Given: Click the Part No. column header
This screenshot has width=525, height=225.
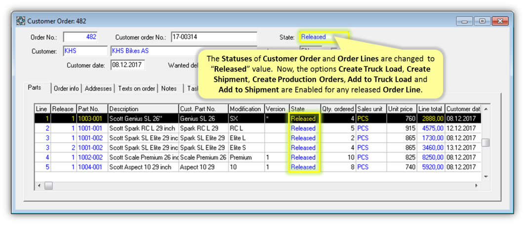Looking at the screenshot, I should pyautogui.click(x=92, y=109).
